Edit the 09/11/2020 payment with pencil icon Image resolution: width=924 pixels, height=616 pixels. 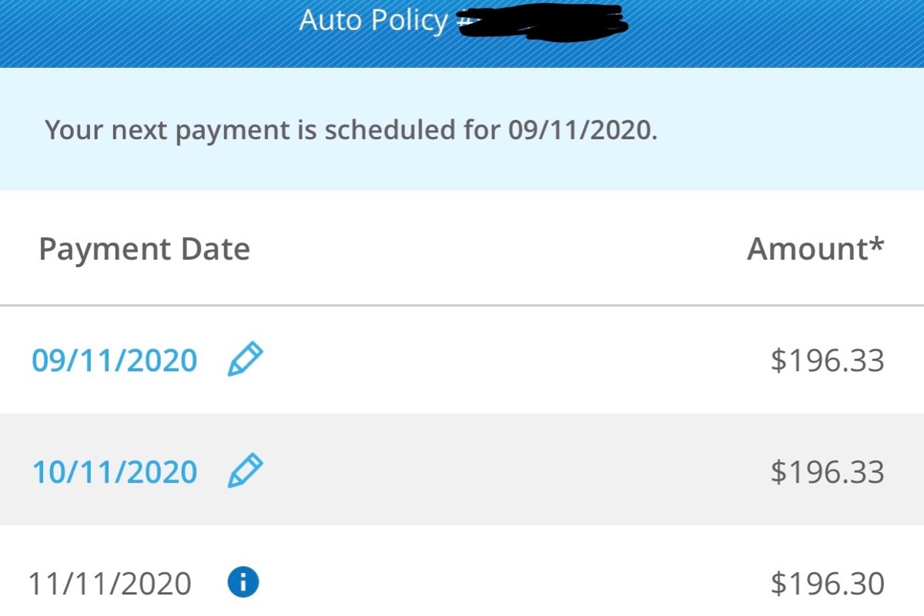pos(246,360)
